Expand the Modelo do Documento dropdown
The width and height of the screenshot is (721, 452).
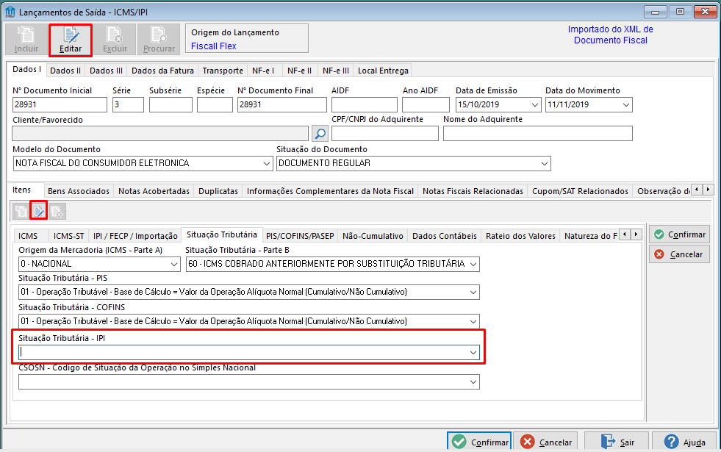click(267, 164)
